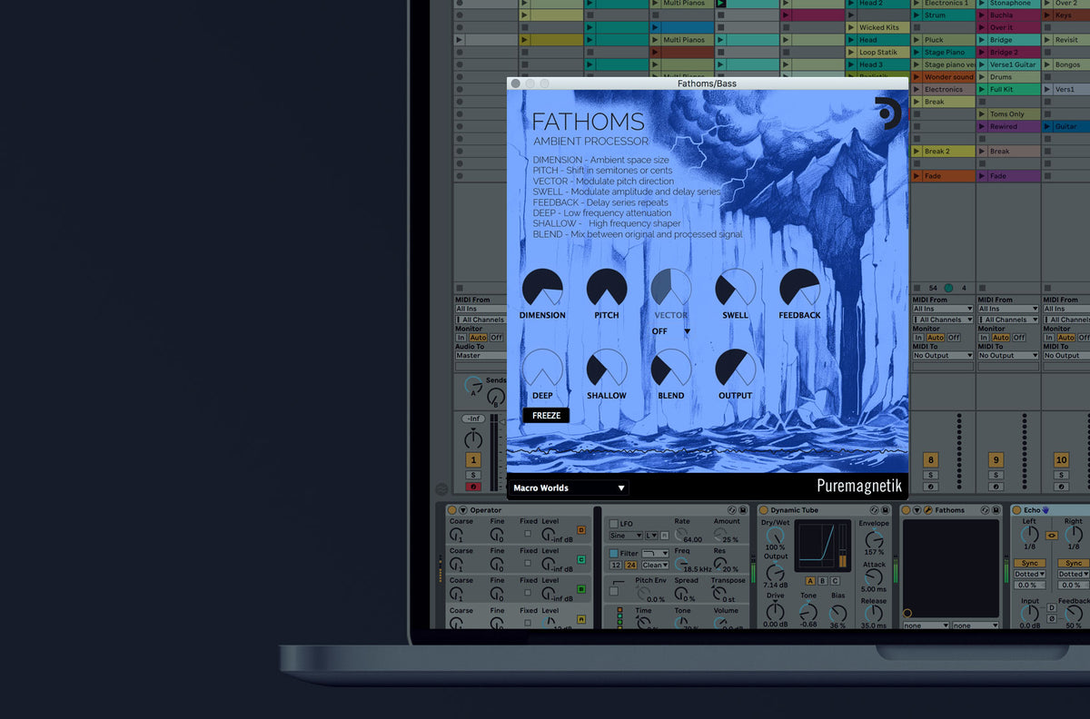The width and height of the screenshot is (1090, 719).
Task: Open the Dotted delay mode dropdown in Echo
Action: [x=1030, y=574]
